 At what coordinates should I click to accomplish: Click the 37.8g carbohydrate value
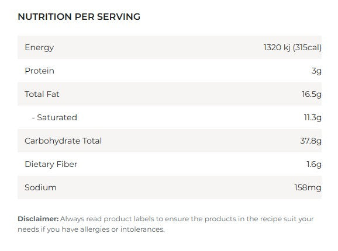point(311,141)
